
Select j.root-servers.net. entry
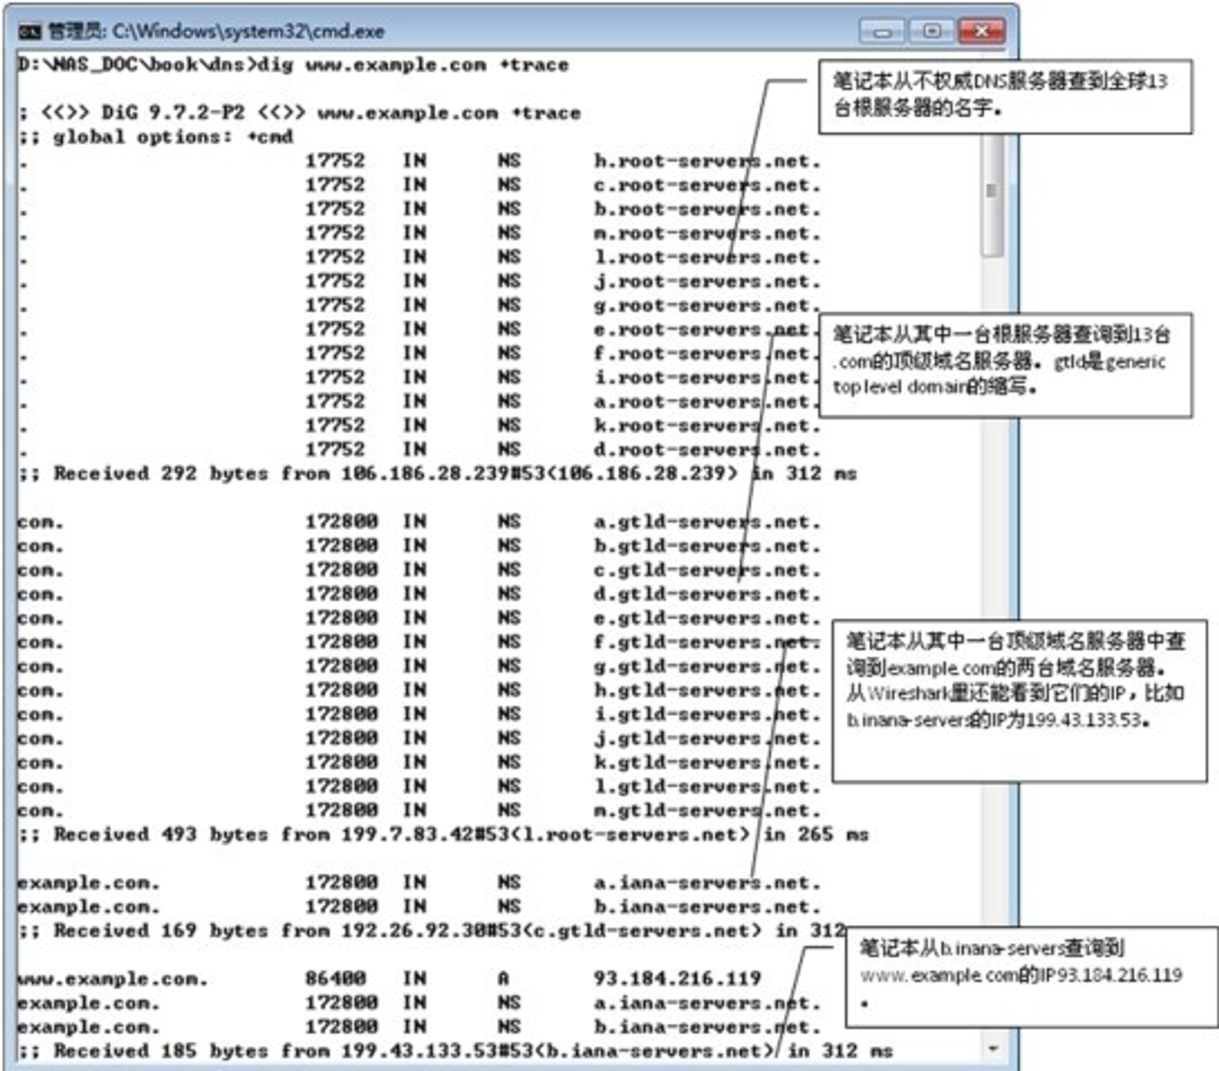pyautogui.click(x=708, y=282)
